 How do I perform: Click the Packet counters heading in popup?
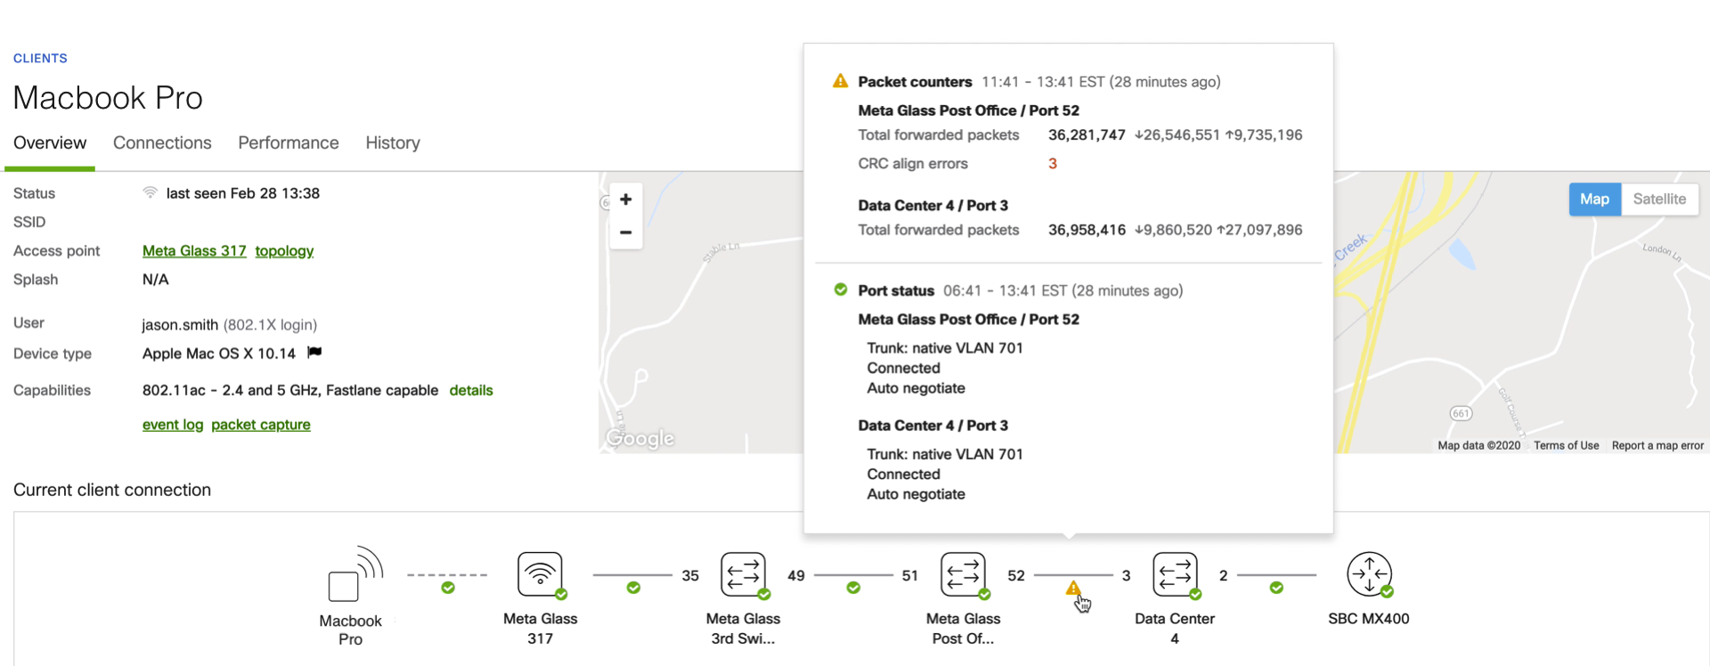[915, 82]
